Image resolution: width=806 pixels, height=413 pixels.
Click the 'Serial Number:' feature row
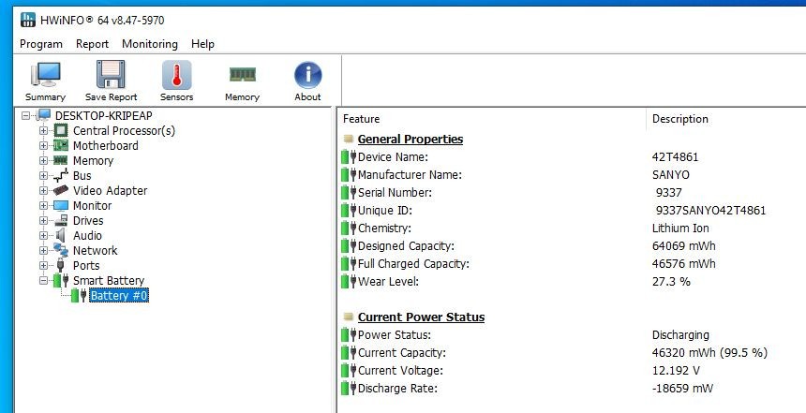395,193
